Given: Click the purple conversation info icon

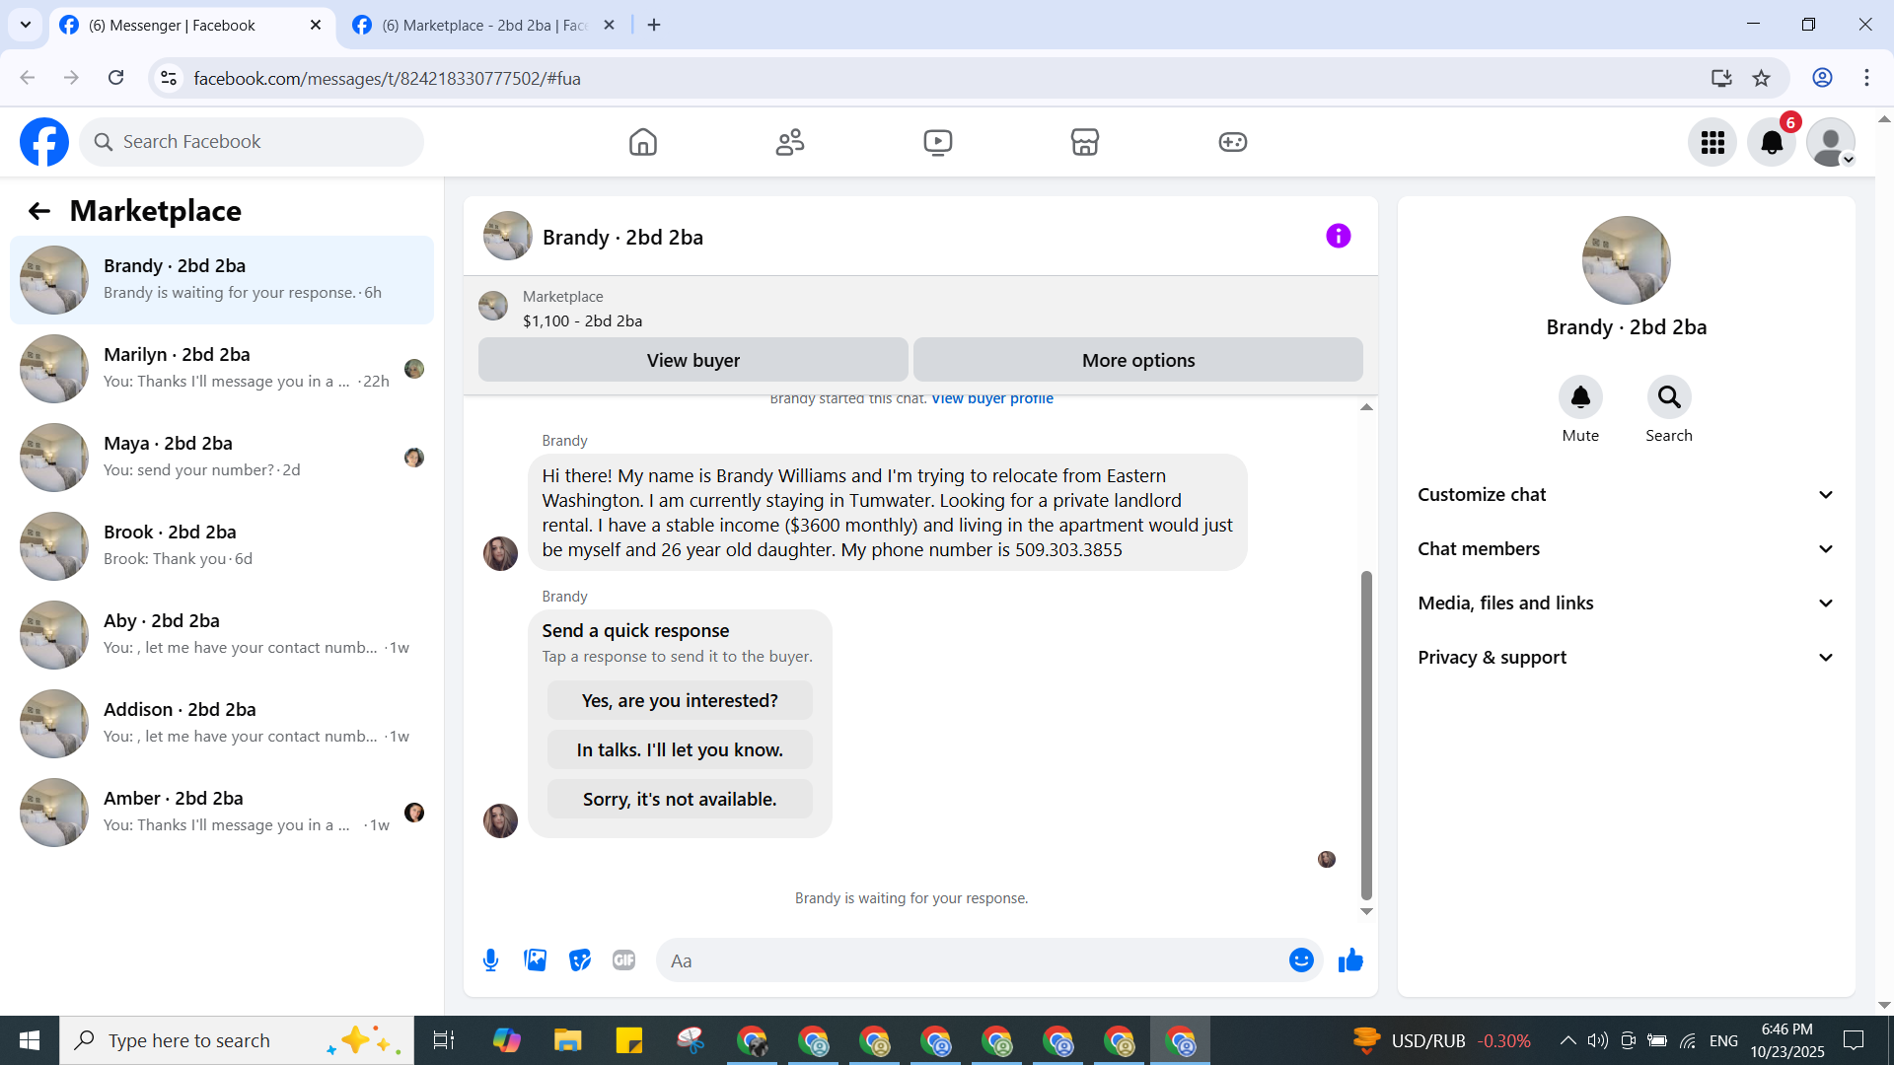Looking at the screenshot, I should point(1338,237).
